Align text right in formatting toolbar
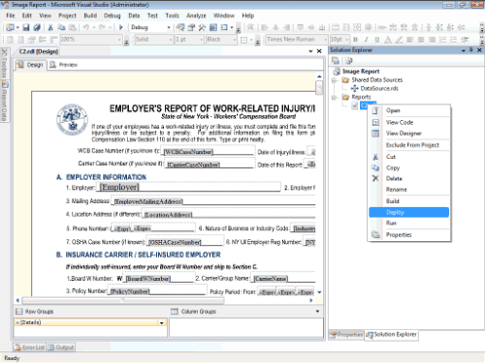Screen dimensions: 485x363 432,40
